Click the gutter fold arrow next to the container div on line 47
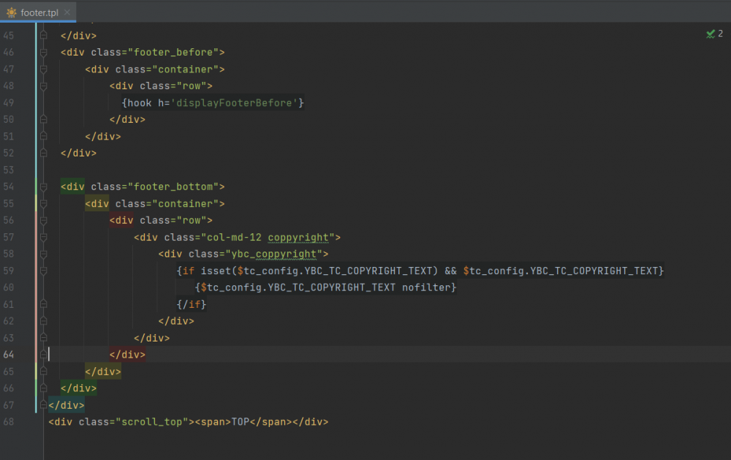Image resolution: width=731 pixels, height=460 pixels. pos(43,69)
